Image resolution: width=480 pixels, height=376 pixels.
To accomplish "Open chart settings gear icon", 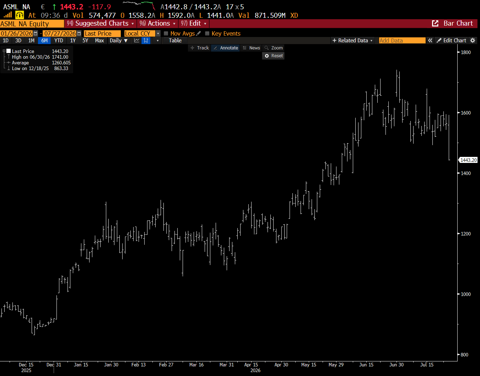I will pos(473,41).
